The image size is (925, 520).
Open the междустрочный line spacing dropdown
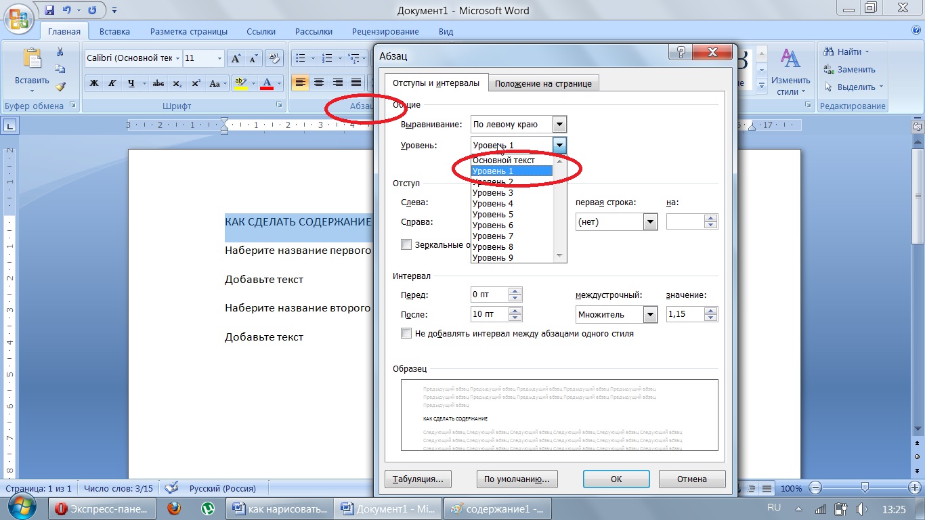click(650, 314)
